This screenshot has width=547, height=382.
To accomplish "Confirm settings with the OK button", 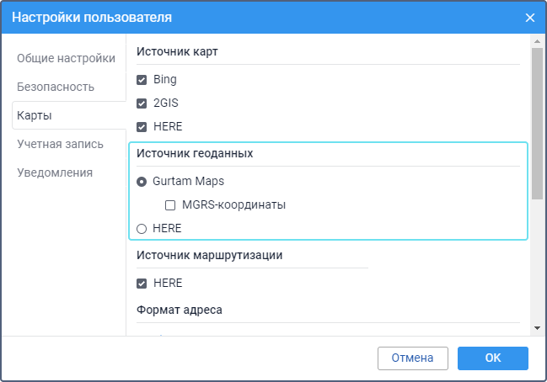I will click(493, 358).
